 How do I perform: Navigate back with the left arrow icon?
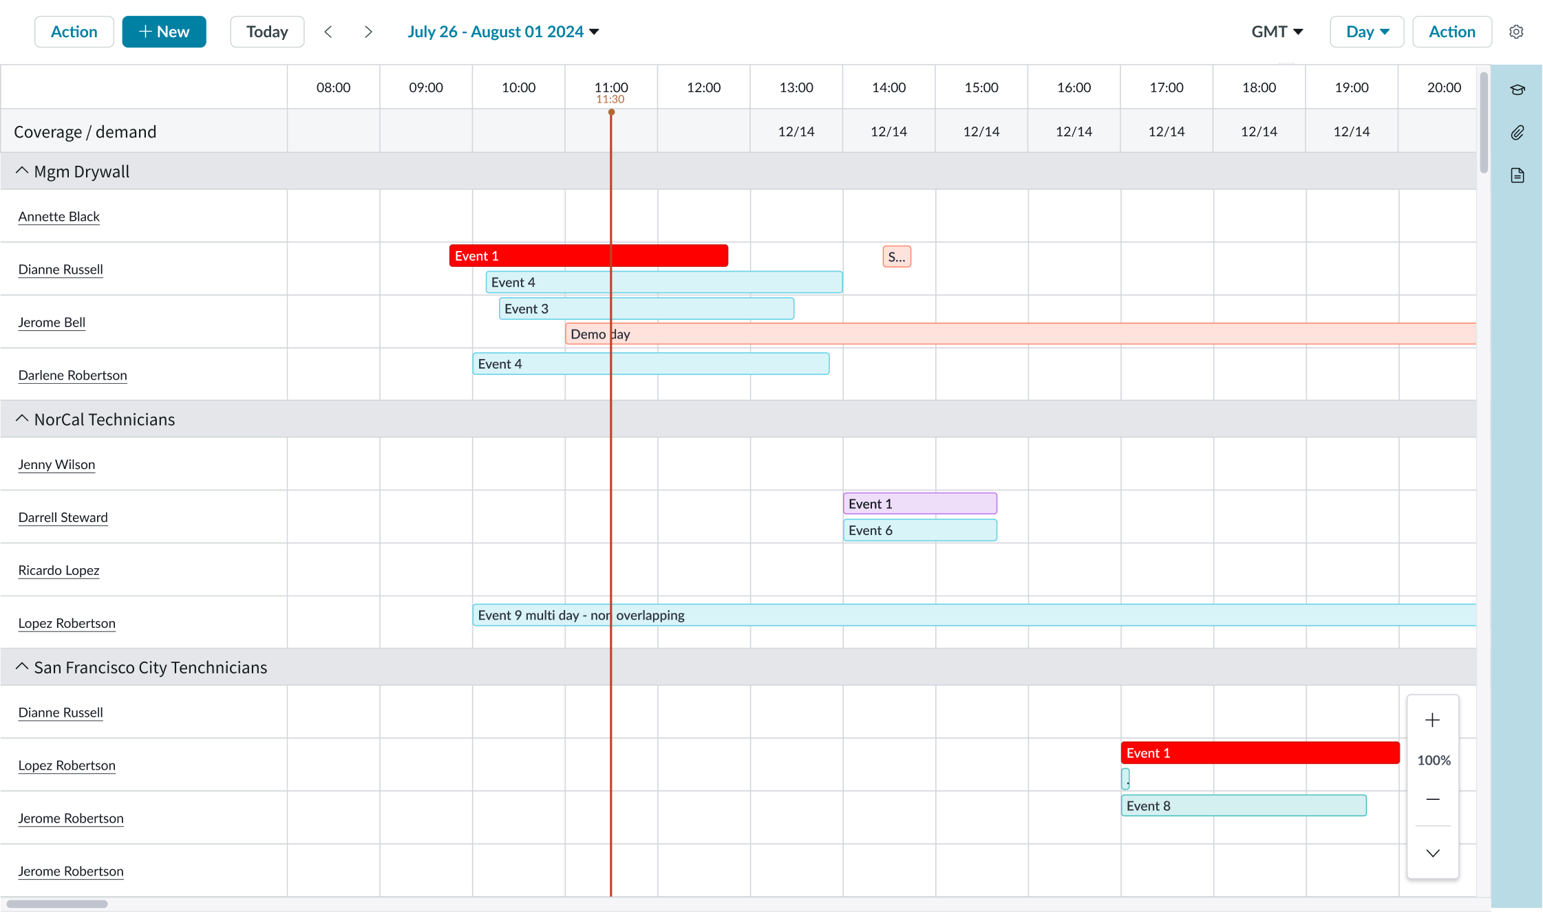coord(328,32)
